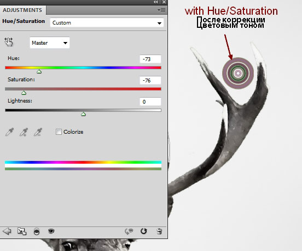
Task: Select the Subtract from Sample eyedropper
Action: pyautogui.click(x=38, y=132)
